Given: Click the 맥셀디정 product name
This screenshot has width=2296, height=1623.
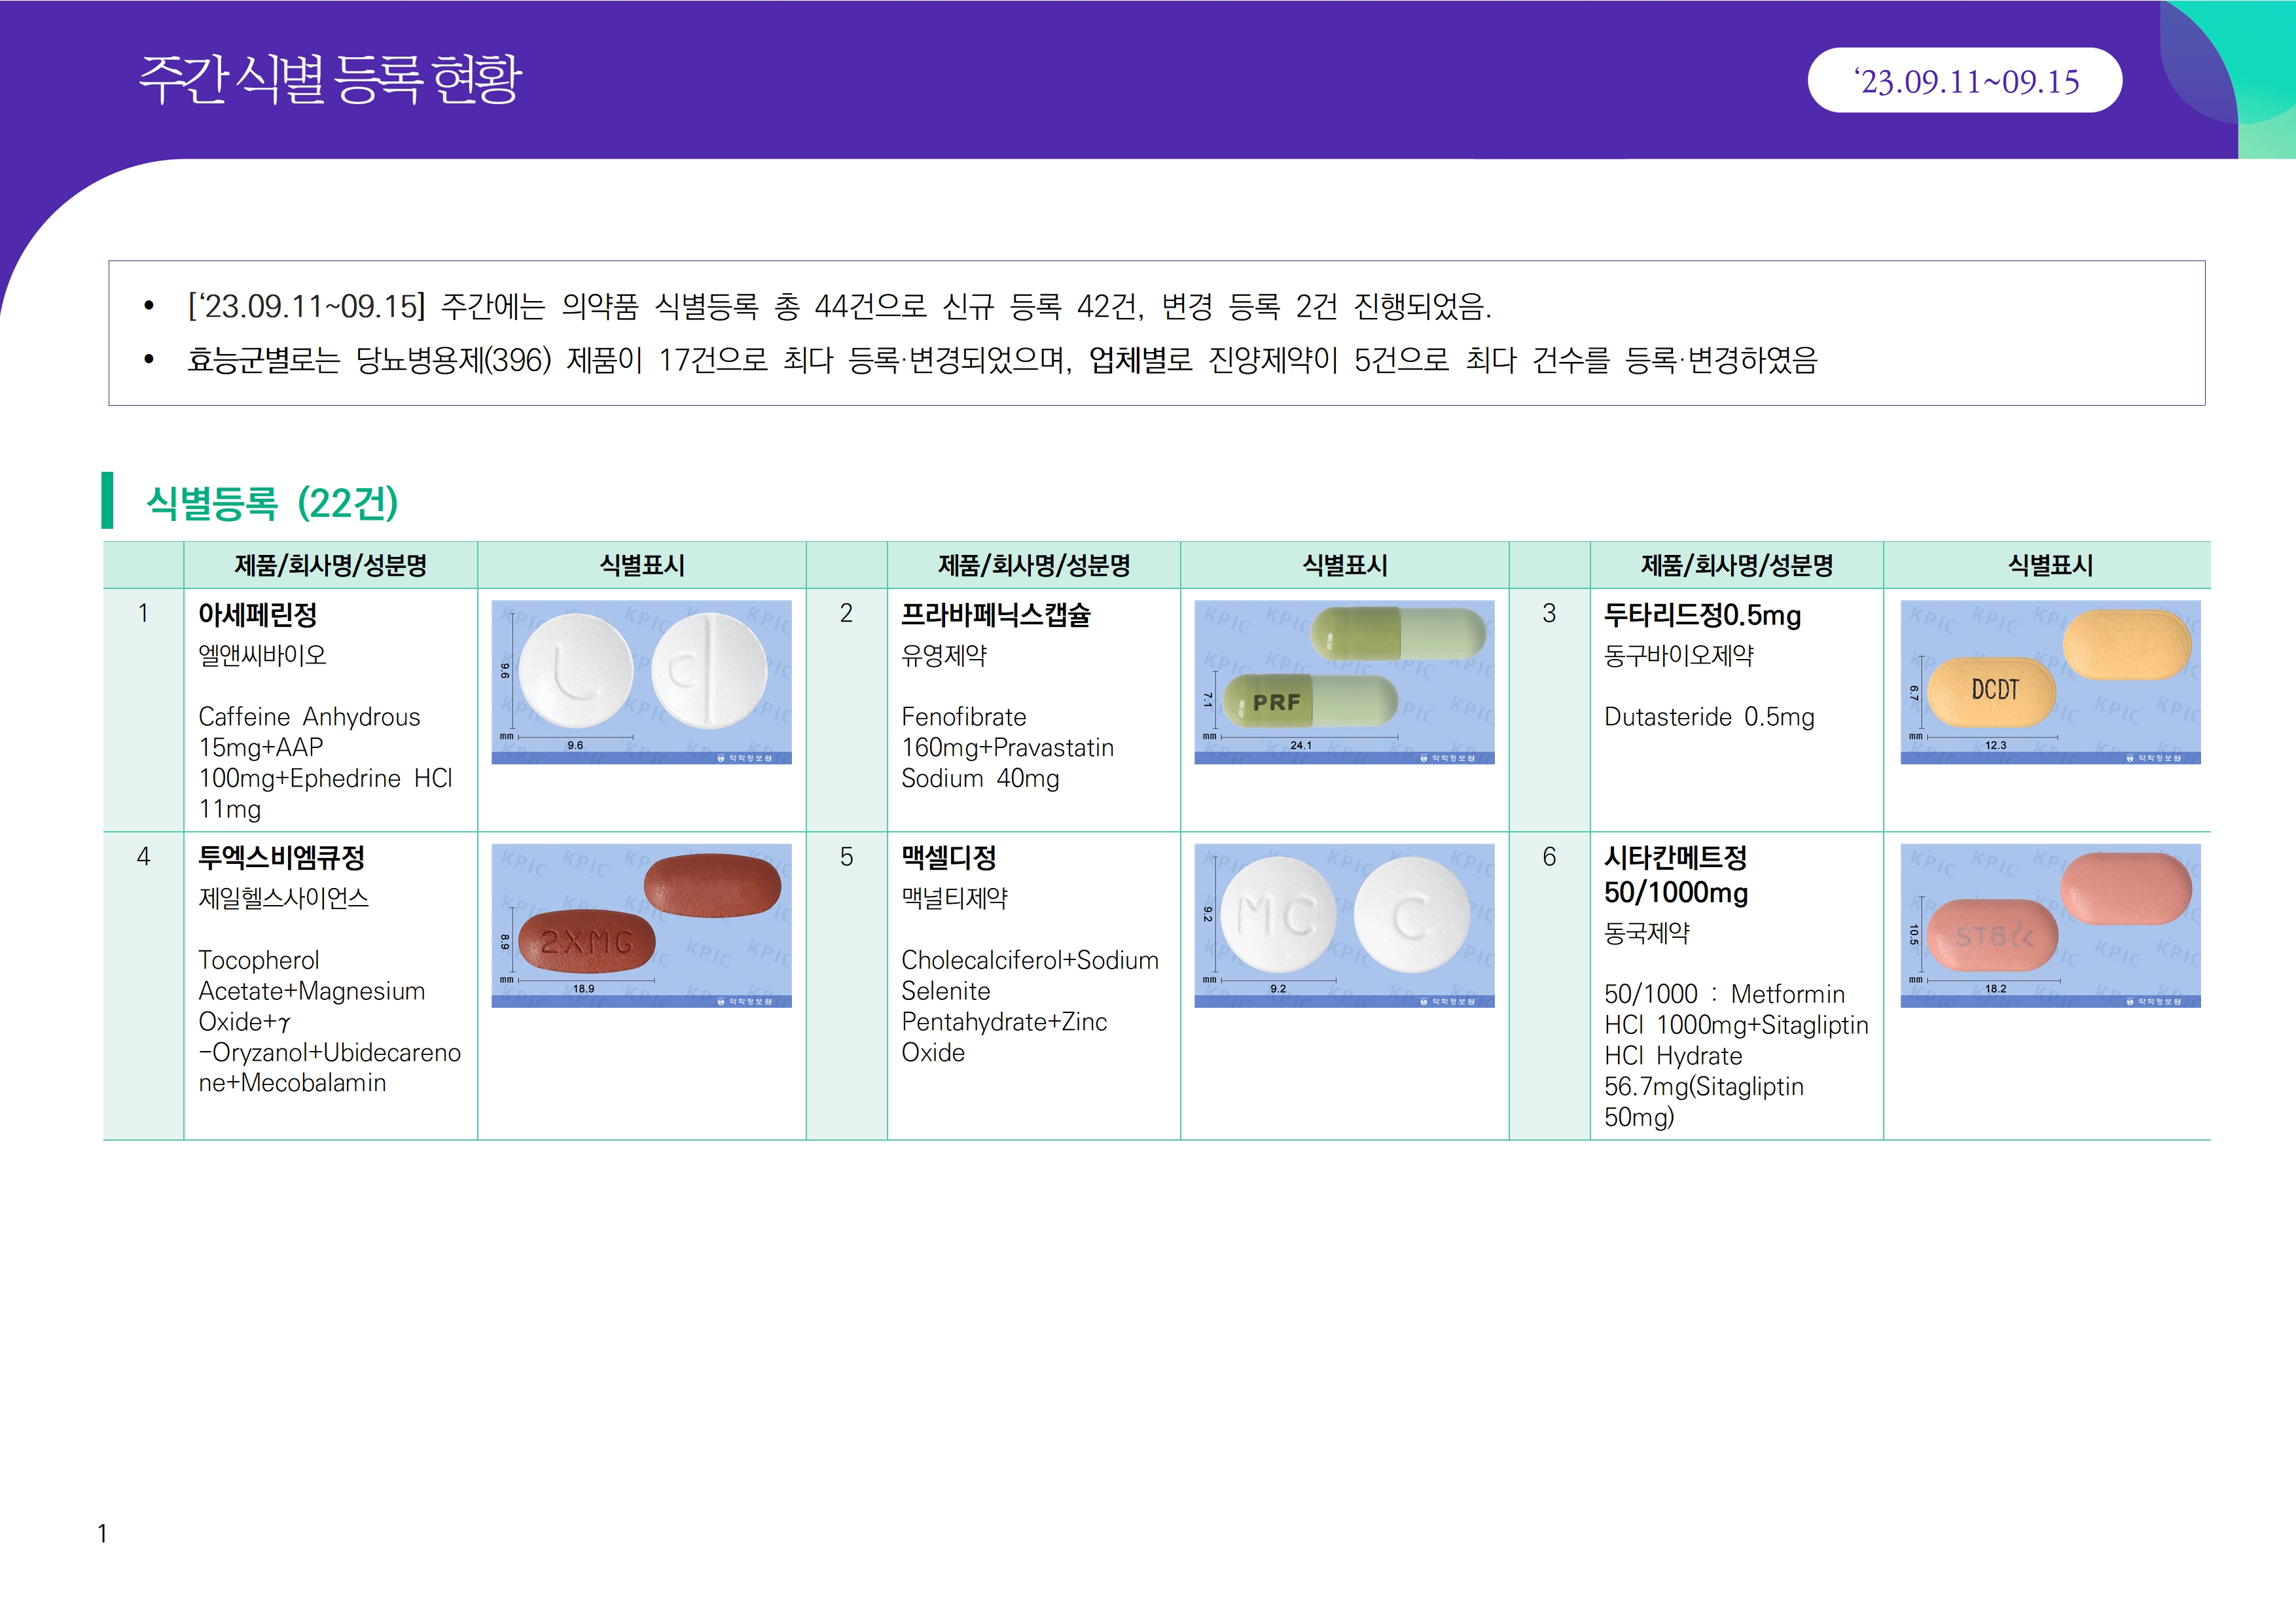Looking at the screenshot, I should (948, 857).
